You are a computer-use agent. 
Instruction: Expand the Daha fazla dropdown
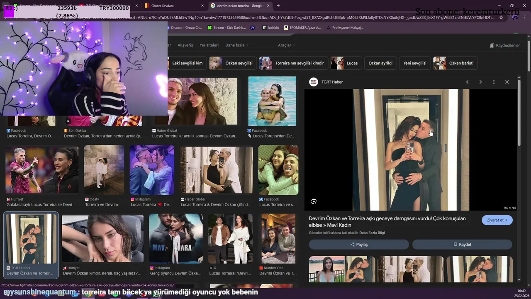tap(236, 45)
